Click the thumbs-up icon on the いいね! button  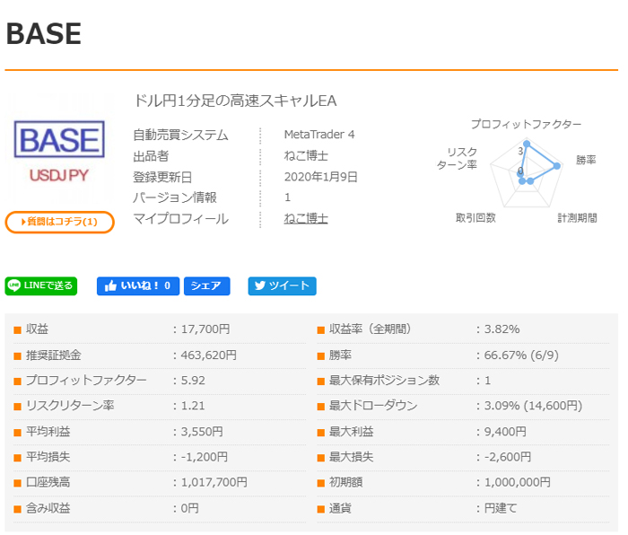110,286
